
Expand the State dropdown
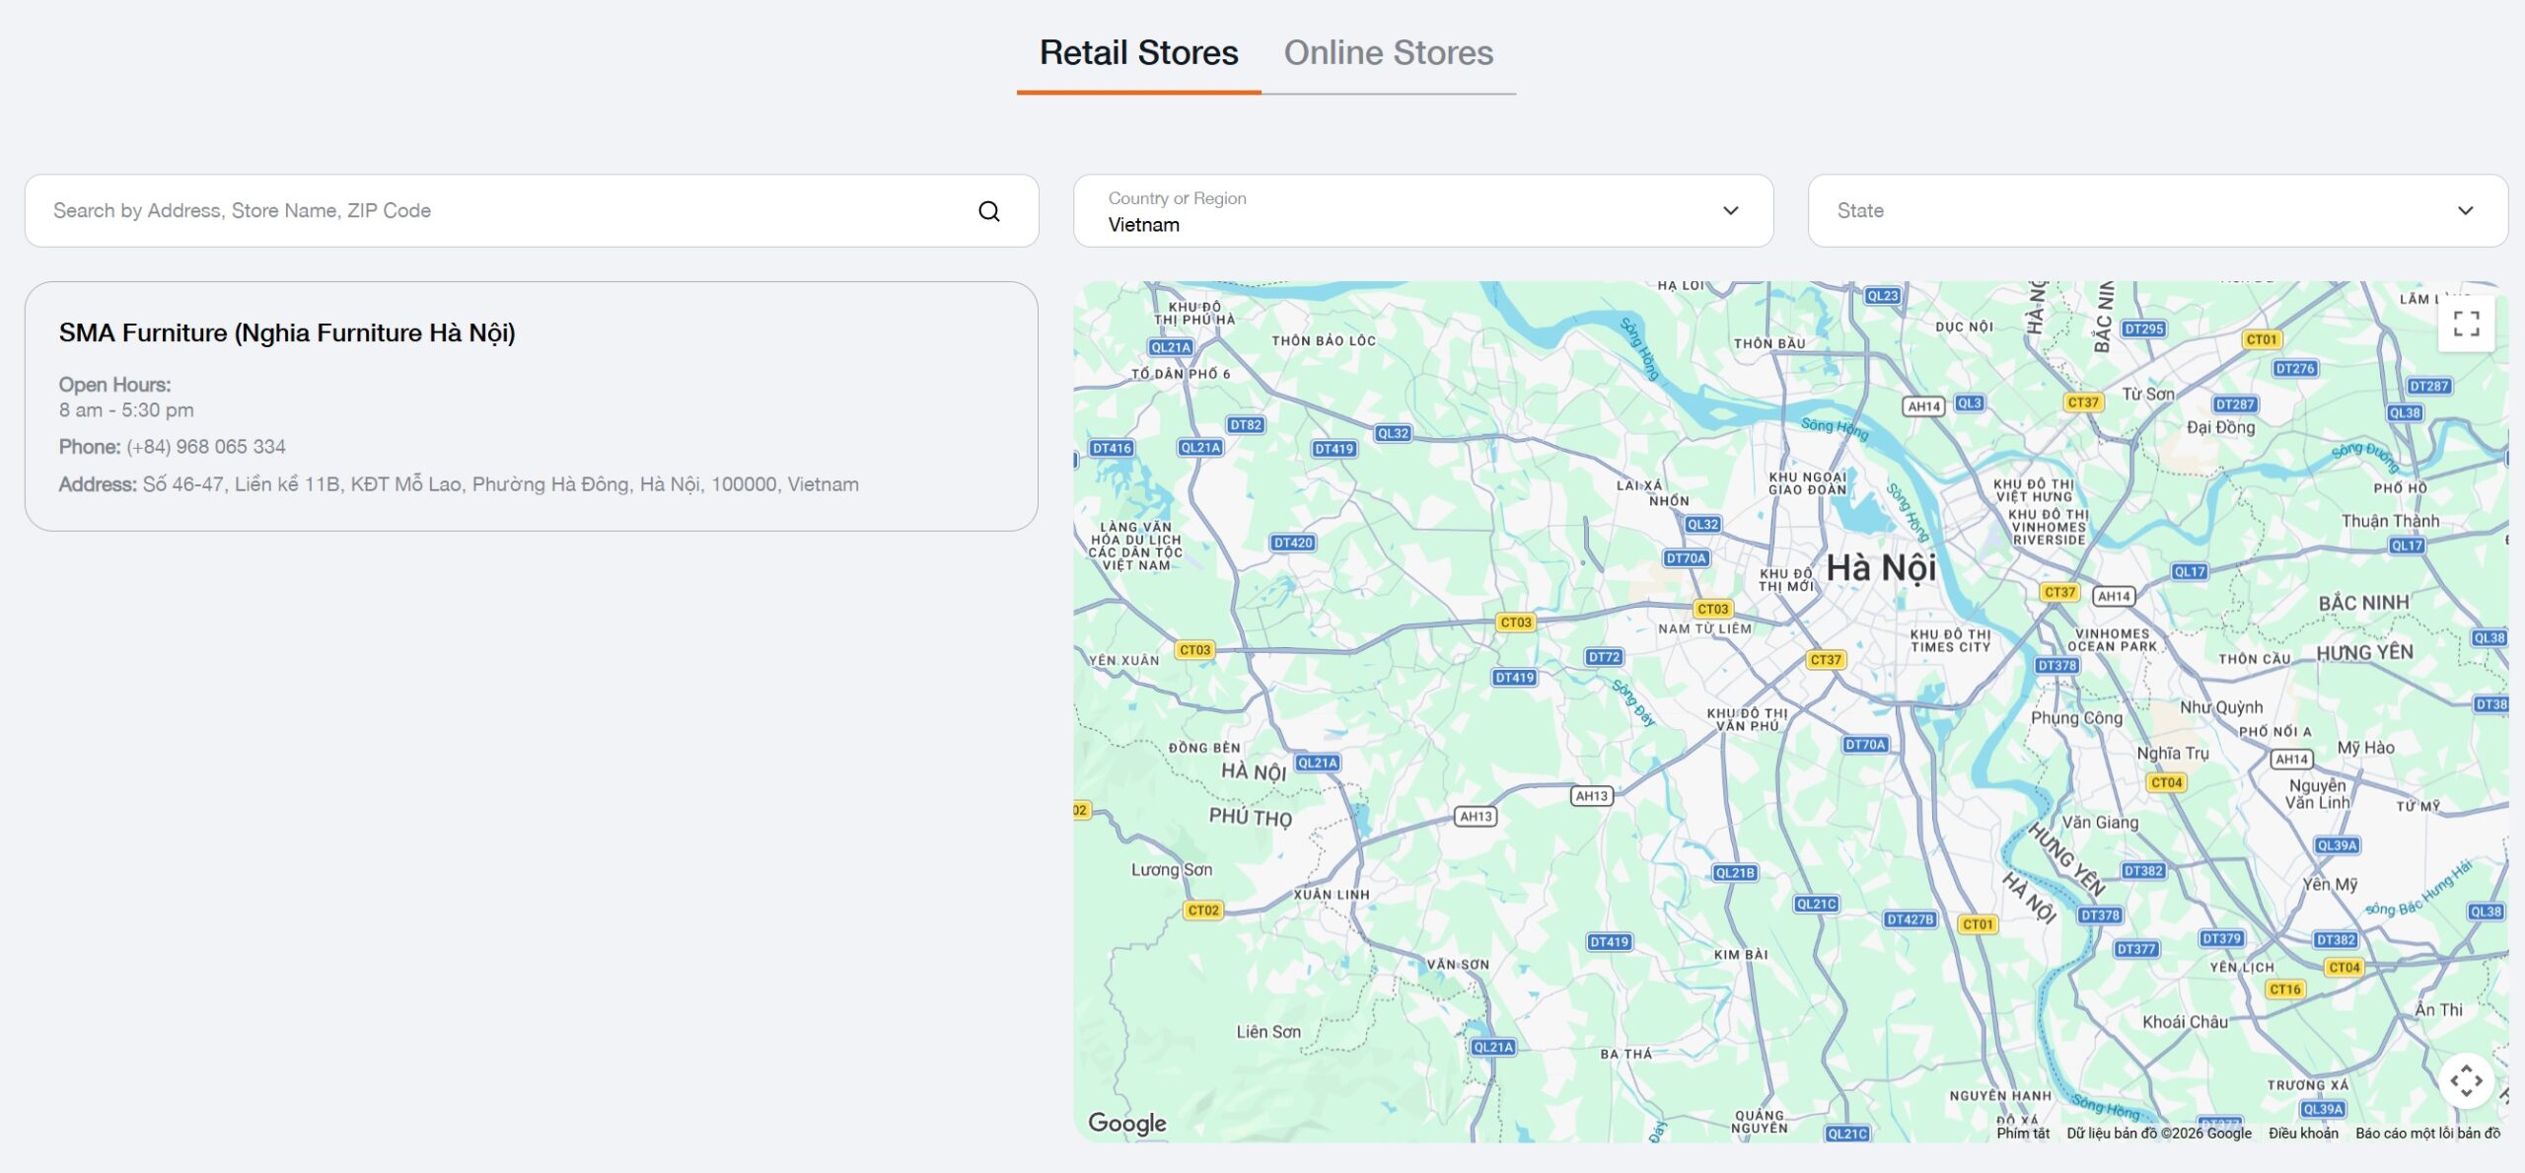pyautogui.click(x=2157, y=211)
